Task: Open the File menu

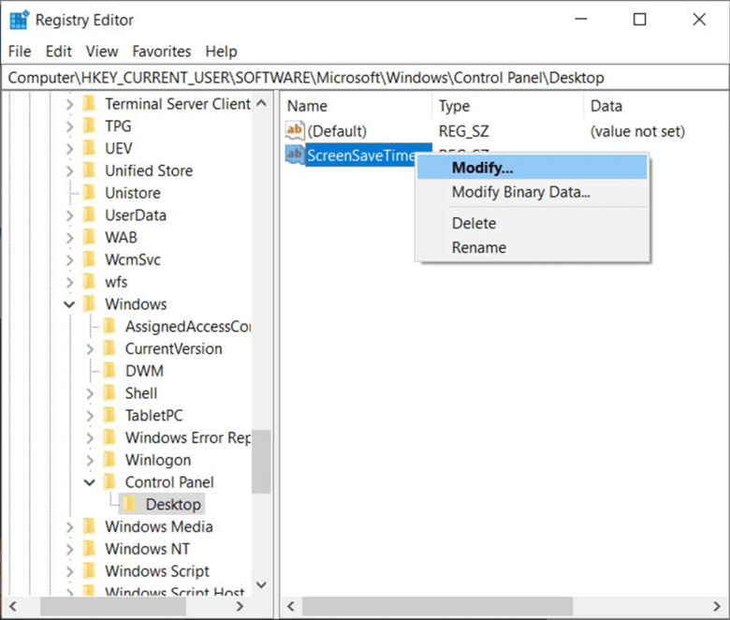Action: coord(20,52)
